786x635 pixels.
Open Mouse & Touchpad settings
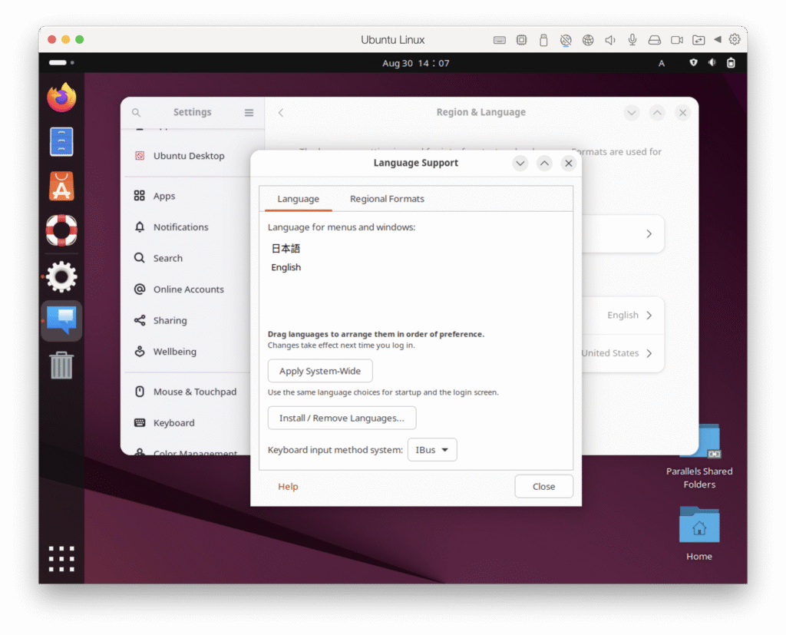point(189,392)
